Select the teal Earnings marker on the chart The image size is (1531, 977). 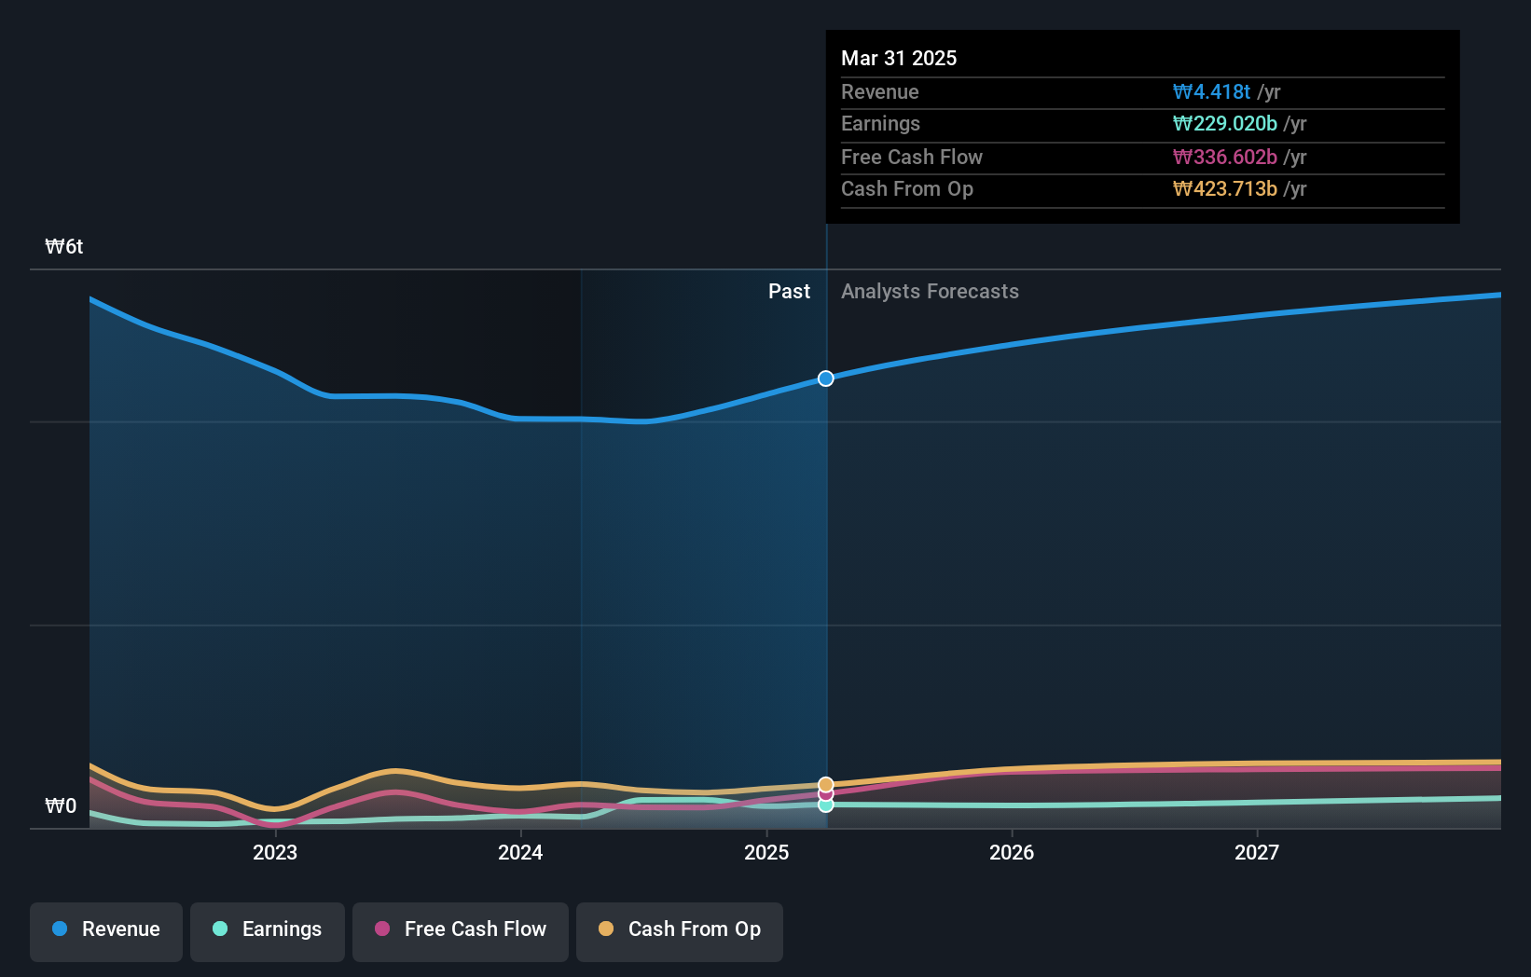coord(824,805)
